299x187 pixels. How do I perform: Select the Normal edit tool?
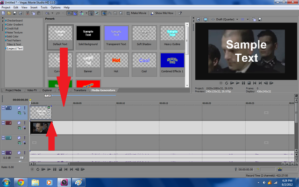coord(104,13)
